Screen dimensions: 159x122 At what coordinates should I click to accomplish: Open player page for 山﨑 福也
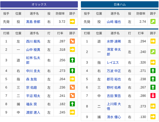pyautogui.click(x=114, y=22)
